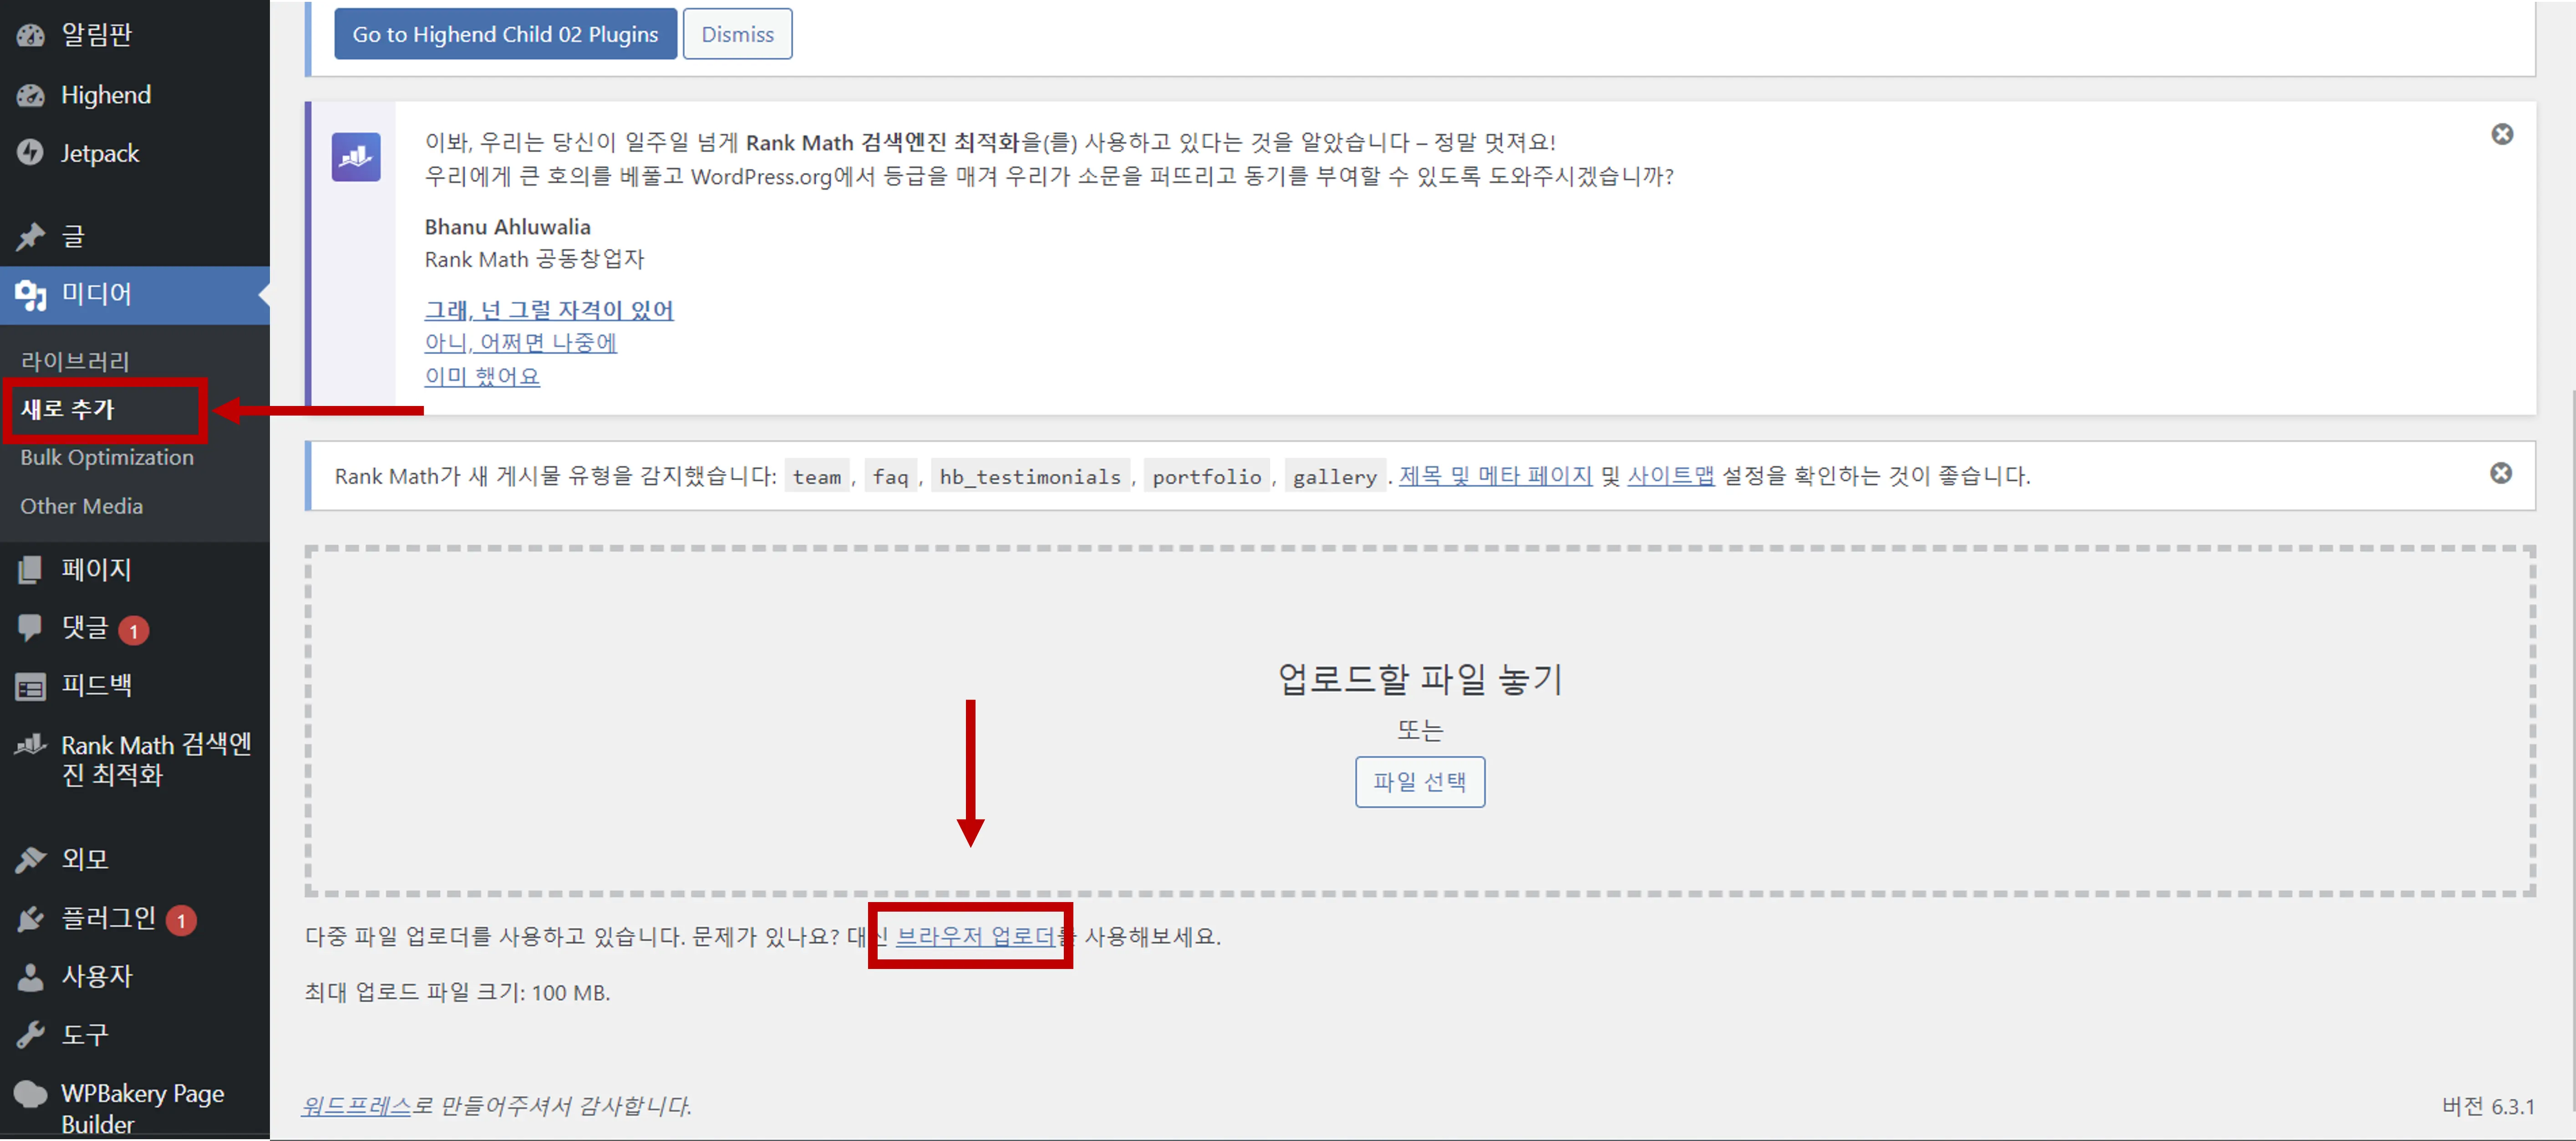Viewport: 2576px width, 1141px height.
Task: Click the faq post type code
Action: click(x=890, y=476)
